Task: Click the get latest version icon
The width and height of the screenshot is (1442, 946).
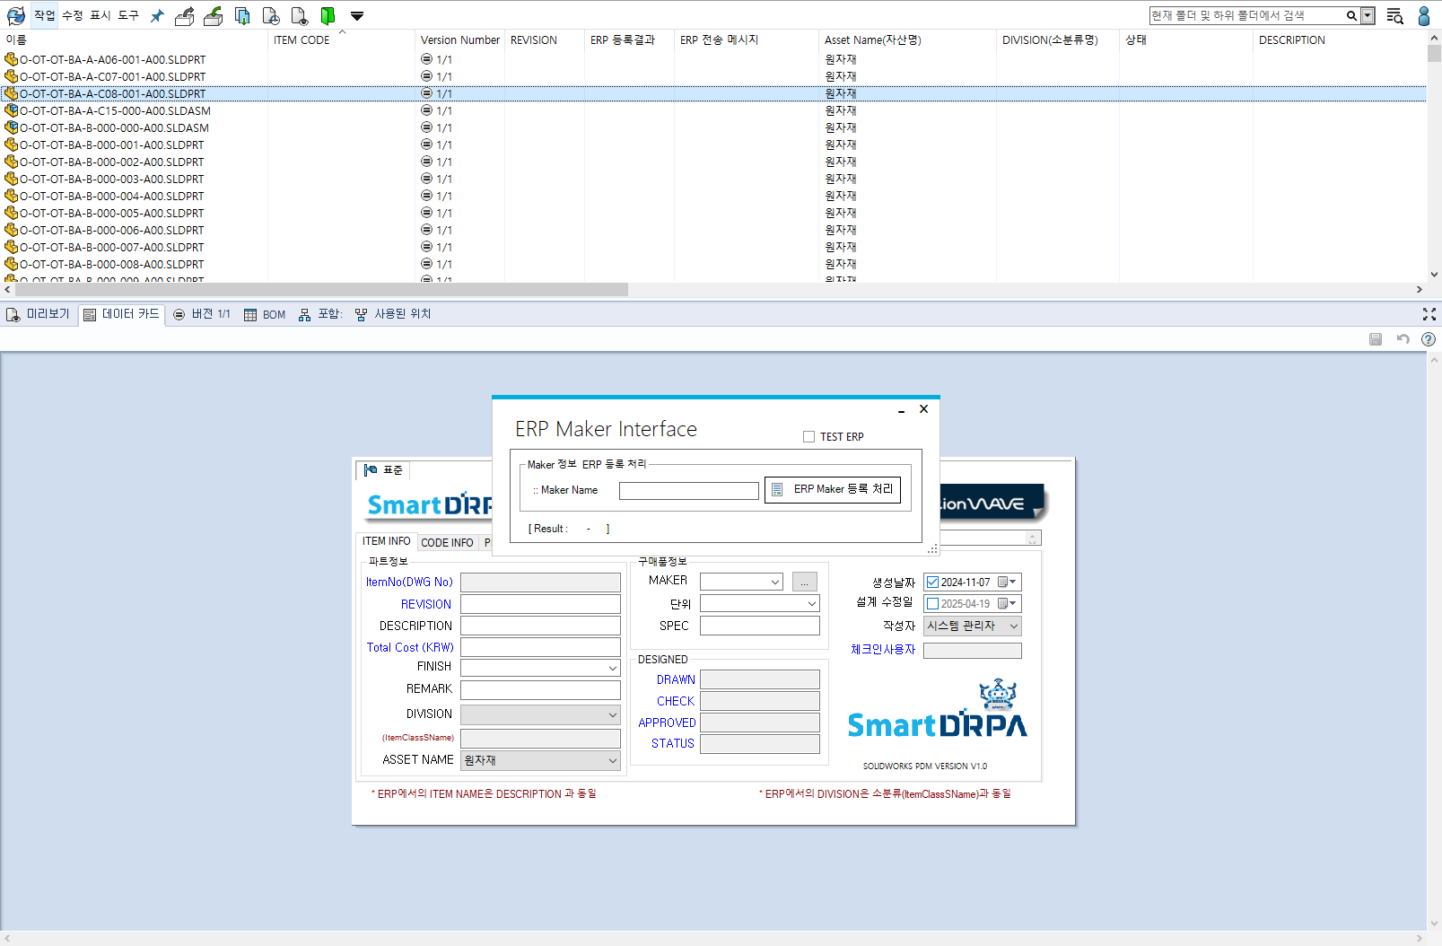Action: coord(242,15)
